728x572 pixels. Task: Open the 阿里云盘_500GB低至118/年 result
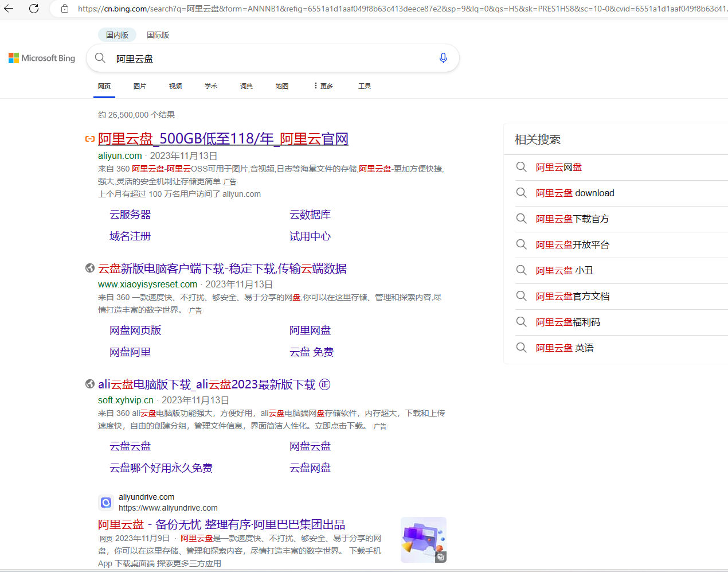point(223,139)
